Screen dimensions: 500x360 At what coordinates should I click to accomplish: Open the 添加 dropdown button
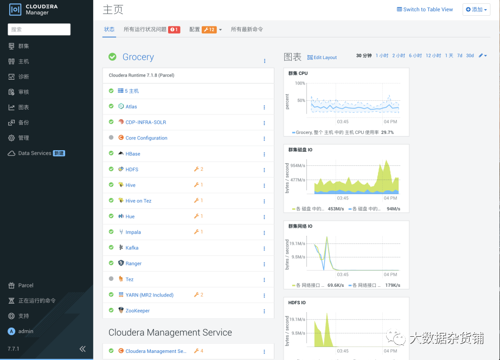click(476, 10)
